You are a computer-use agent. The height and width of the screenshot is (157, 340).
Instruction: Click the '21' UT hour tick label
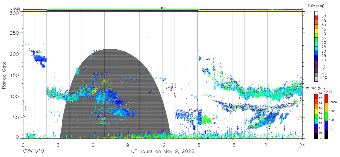[x=267, y=145]
